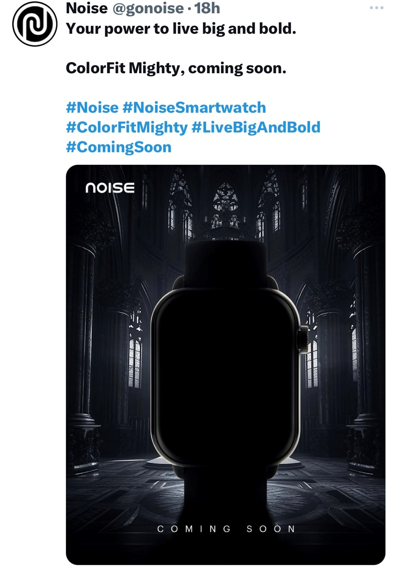
Task: Open the Noise profile avatar
Action: 35,24
